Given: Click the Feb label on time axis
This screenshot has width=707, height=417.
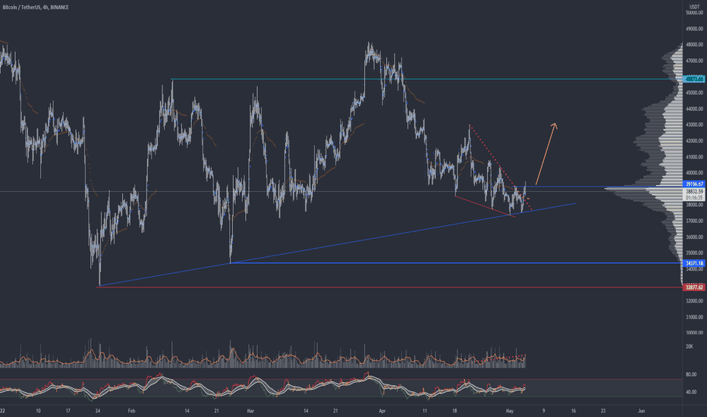Looking at the screenshot, I should (x=131, y=411).
